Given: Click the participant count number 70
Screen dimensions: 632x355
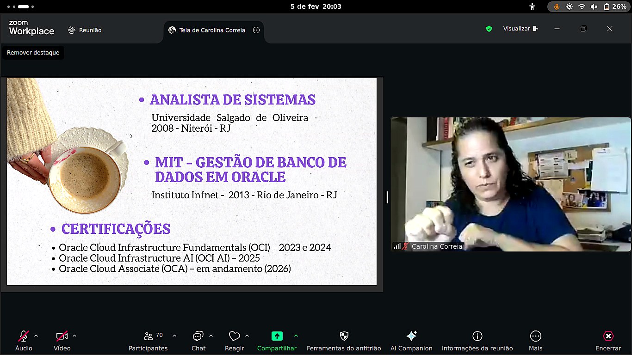Looking at the screenshot, I should coord(159,335).
